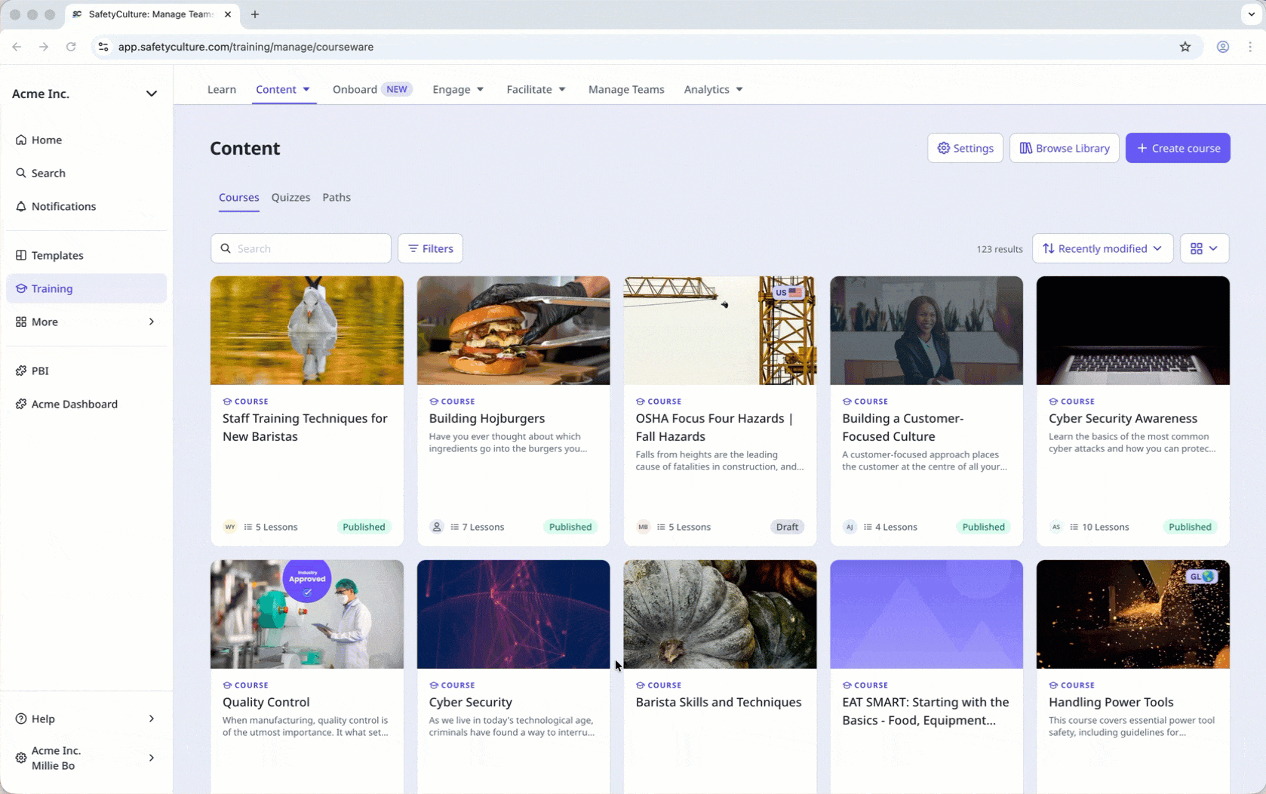This screenshot has width=1266, height=794.
Task: Open the Filters button
Action: coord(430,248)
